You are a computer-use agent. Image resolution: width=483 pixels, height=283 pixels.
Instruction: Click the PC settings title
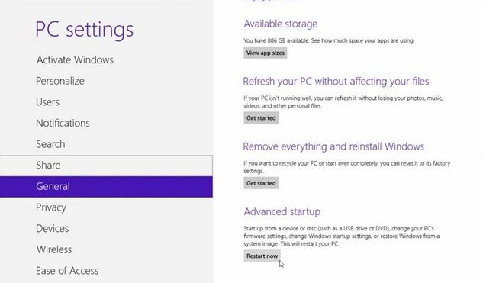point(85,30)
